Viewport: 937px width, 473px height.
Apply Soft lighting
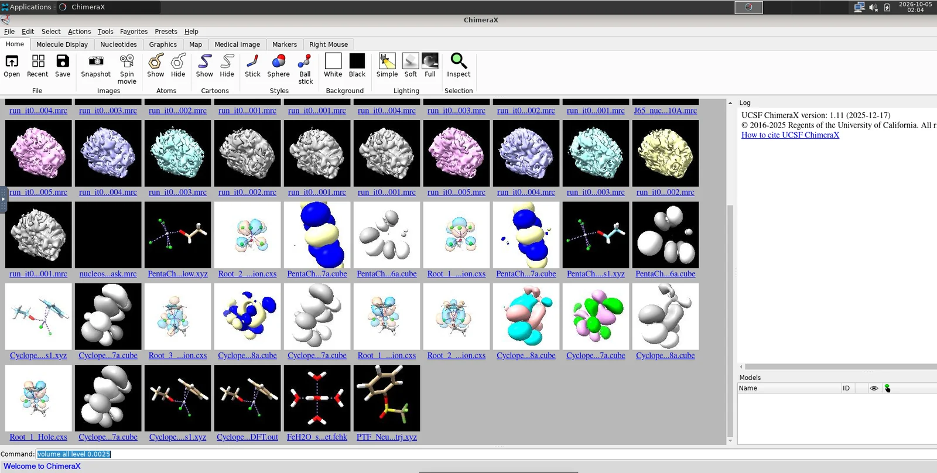pyautogui.click(x=411, y=65)
